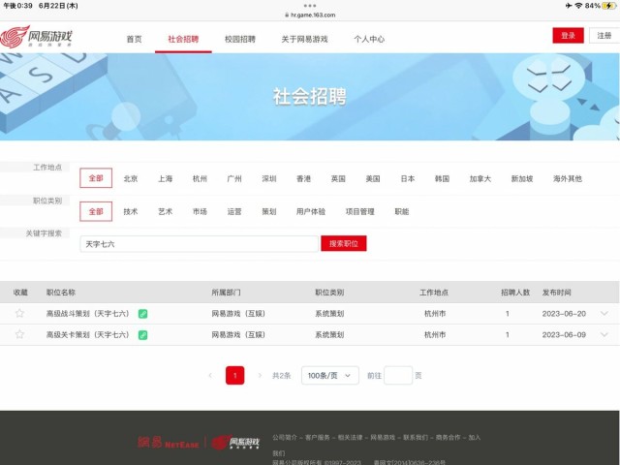Screen dimensions: 620x465
Task: Open the 首页 nav tab
Action: pos(134,39)
